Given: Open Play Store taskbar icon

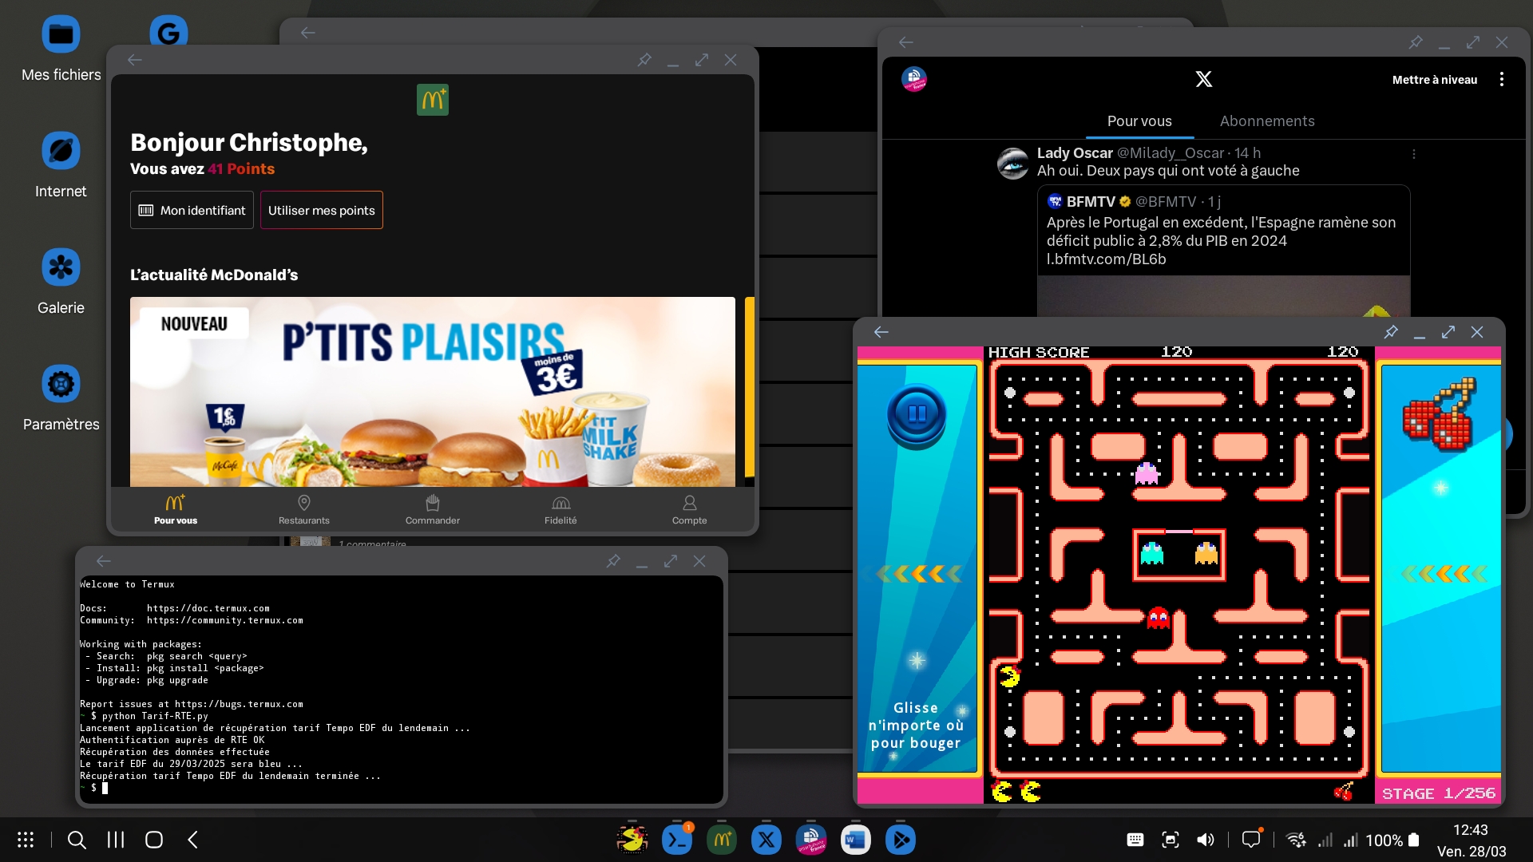Looking at the screenshot, I should (901, 840).
